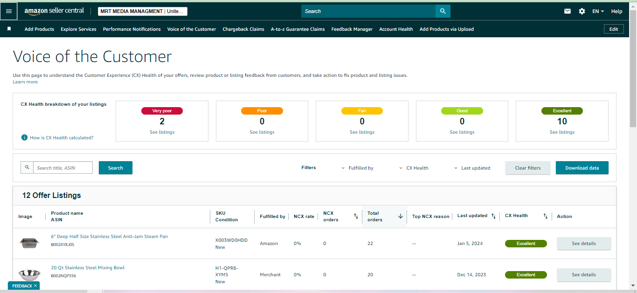Screen dimensions: 637x293
Task: See details for 6" Deep Steam Pan
Action: pyautogui.click(x=584, y=243)
